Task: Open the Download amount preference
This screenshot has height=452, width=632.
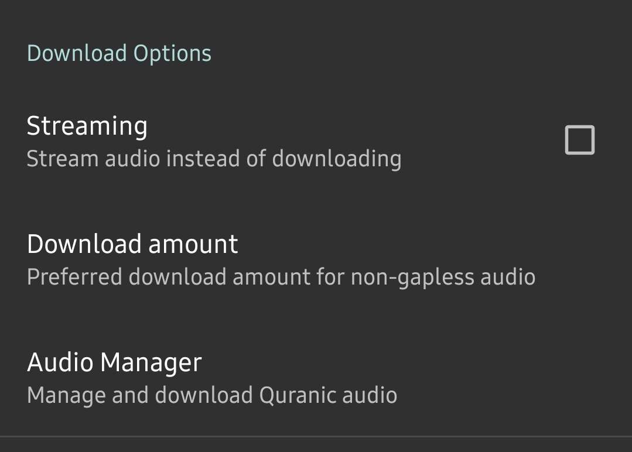Action: click(x=316, y=260)
